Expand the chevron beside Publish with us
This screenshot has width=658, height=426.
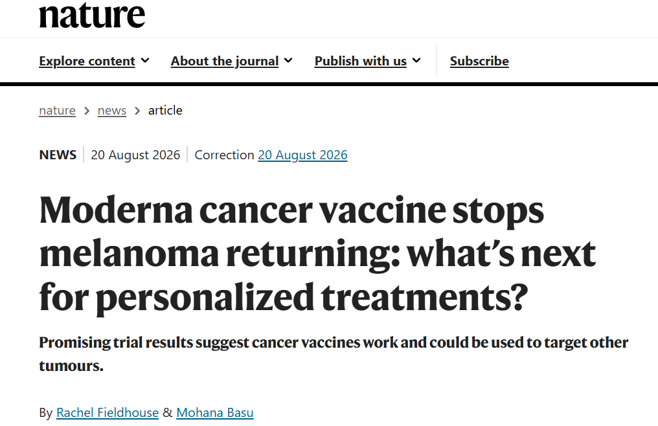[x=416, y=60]
